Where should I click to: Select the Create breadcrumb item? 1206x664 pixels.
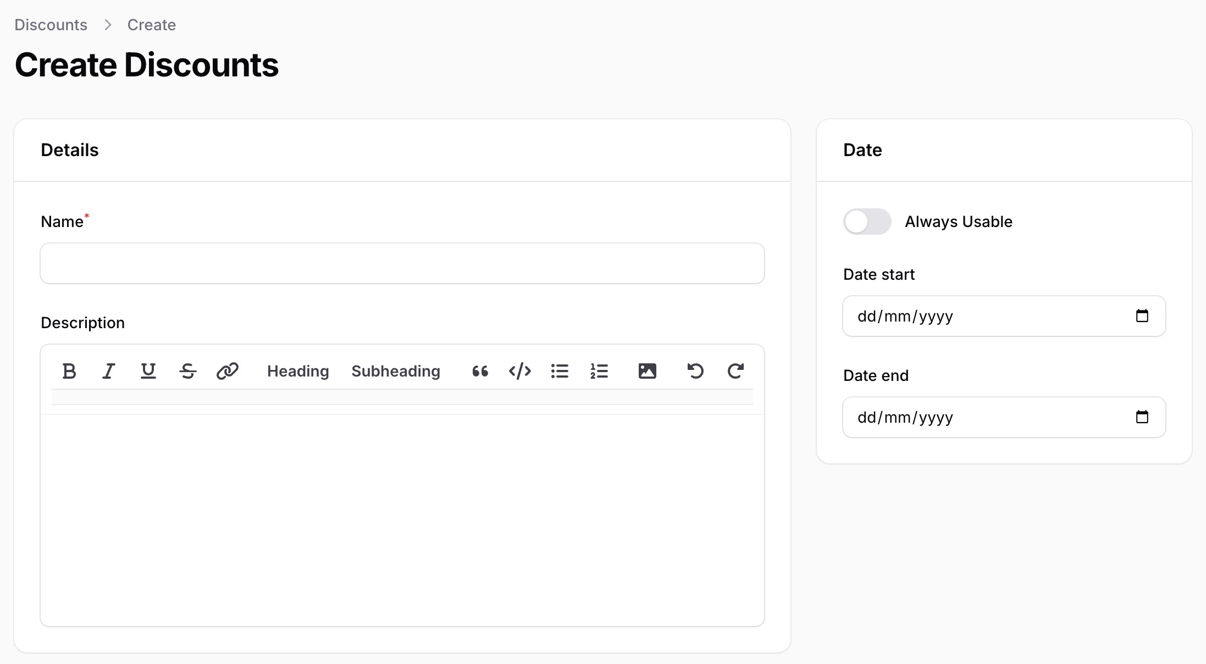tap(152, 25)
